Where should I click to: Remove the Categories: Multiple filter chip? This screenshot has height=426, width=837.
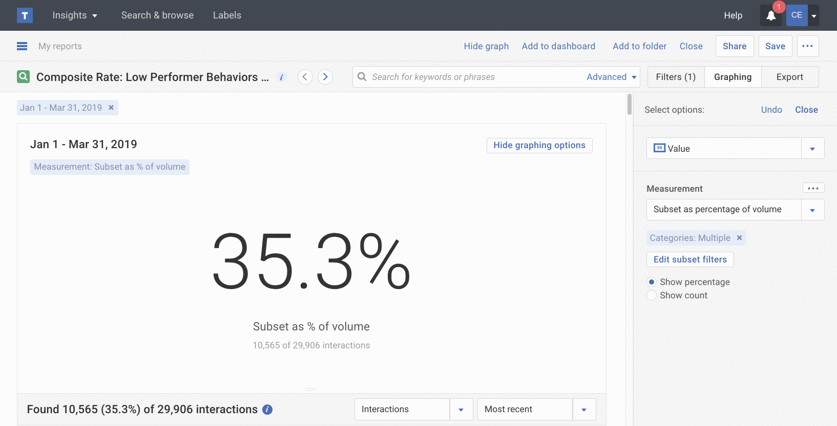[739, 238]
